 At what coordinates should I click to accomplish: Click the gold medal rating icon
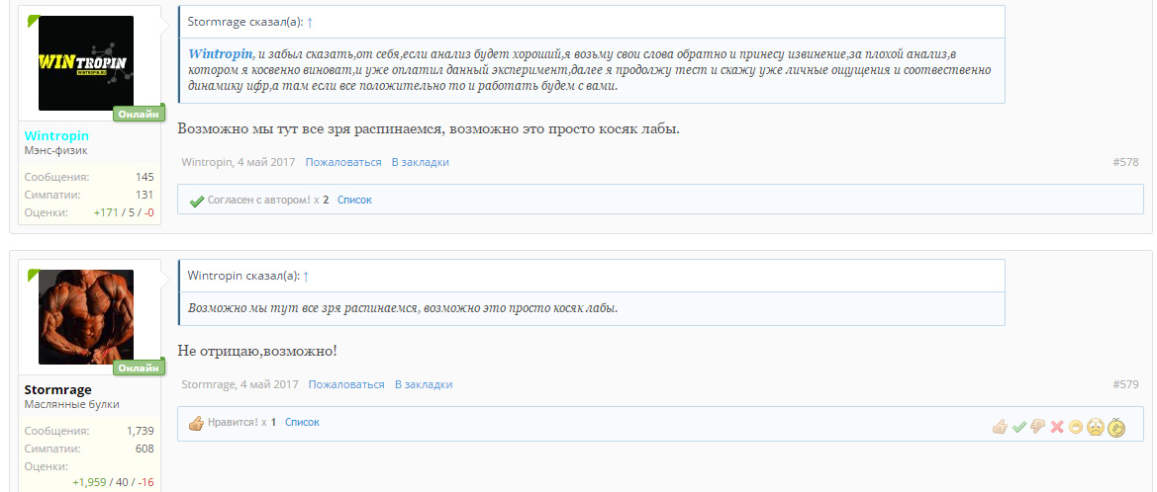click(1116, 427)
